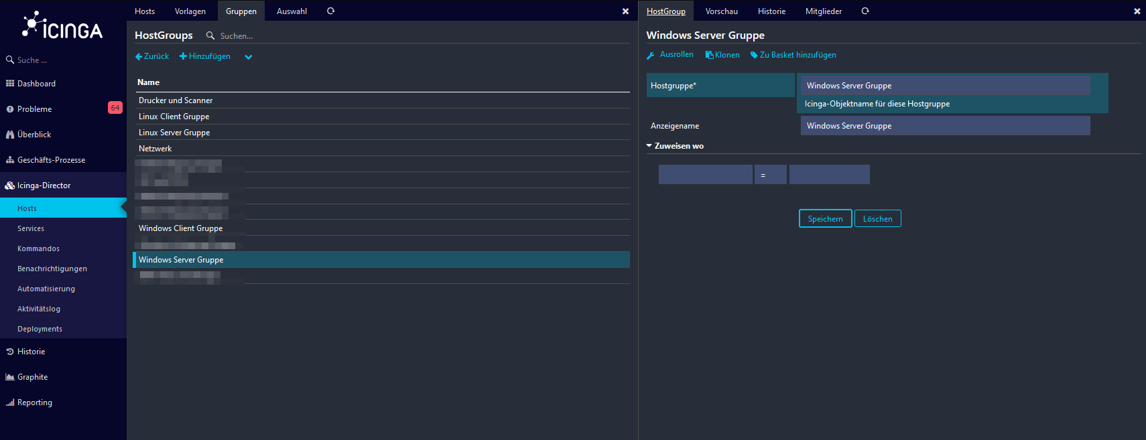Open Geschäfts-Prozesse in the sidebar
The image size is (1146, 440).
51,160
